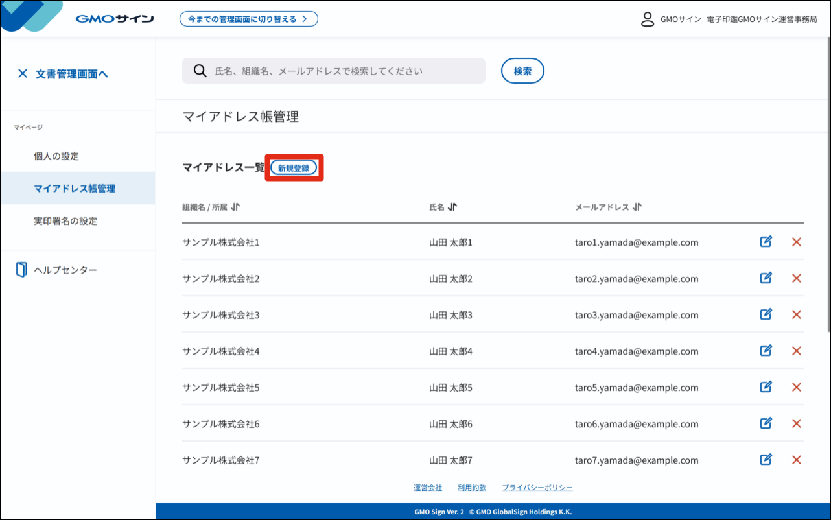This screenshot has height=520, width=831.
Task: Edit the 山田 太郎3 address entry
Action: [766, 314]
